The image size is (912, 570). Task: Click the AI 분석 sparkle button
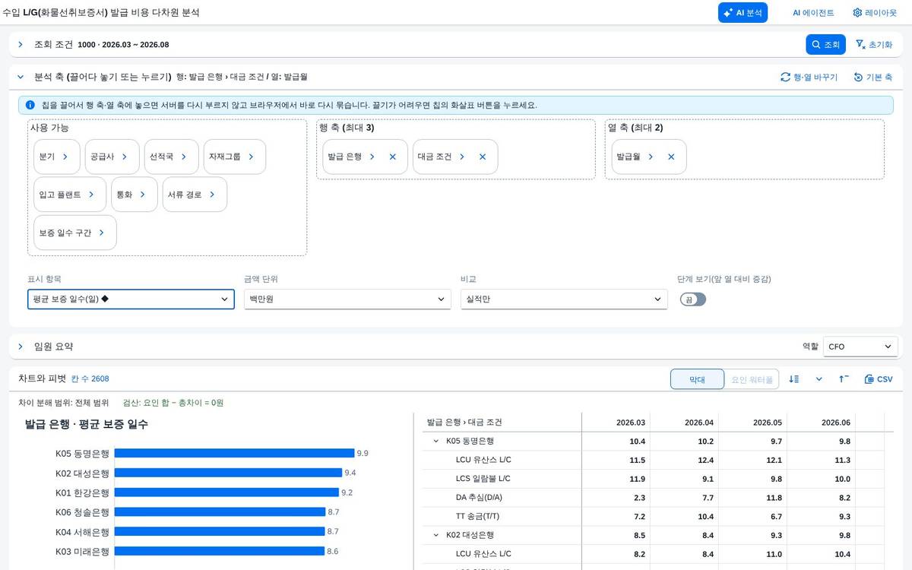[743, 13]
